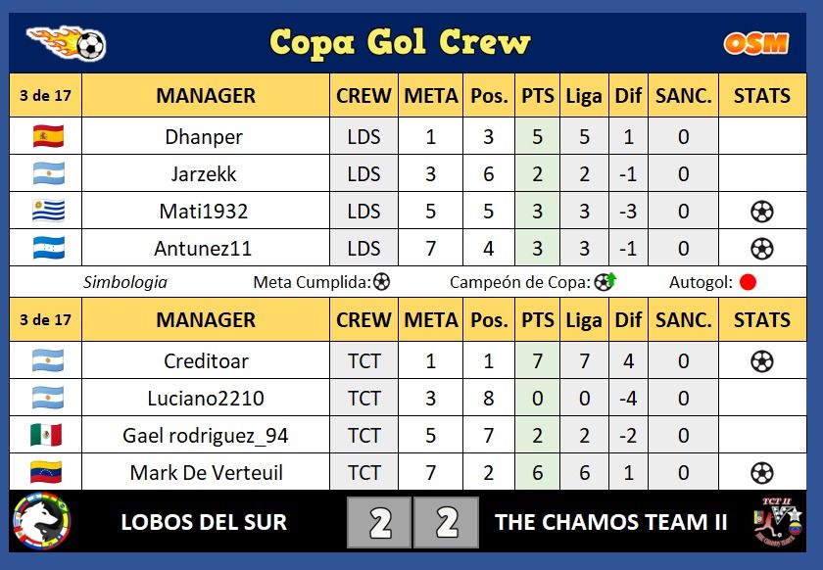This screenshot has width=823, height=570.
Task: Click The Chamos Team II crest logo
Action: click(778, 522)
